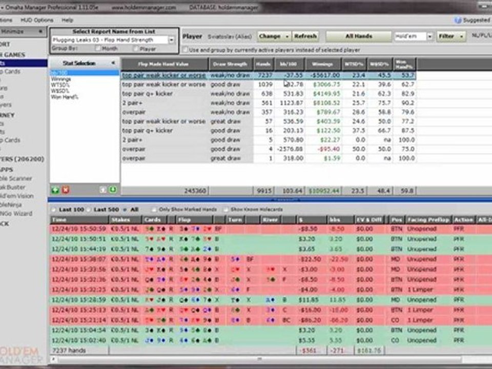
Task: Click the green add stat icon
Action: tap(55, 190)
